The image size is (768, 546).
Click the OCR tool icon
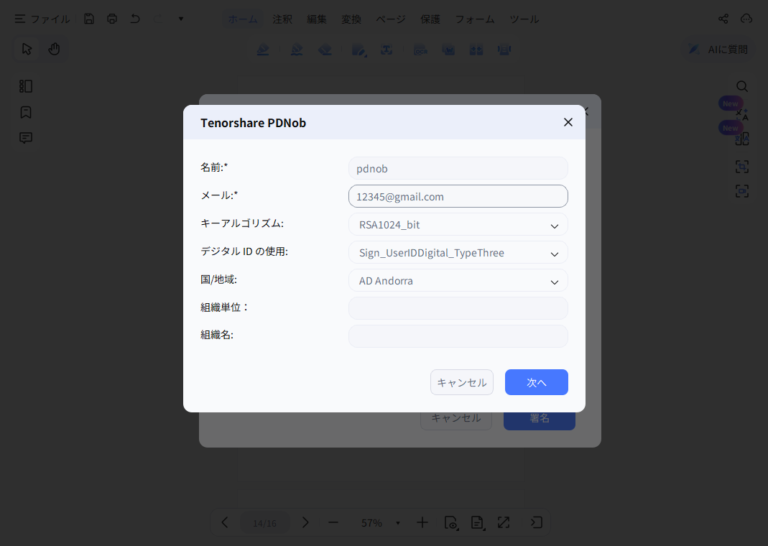(x=421, y=50)
